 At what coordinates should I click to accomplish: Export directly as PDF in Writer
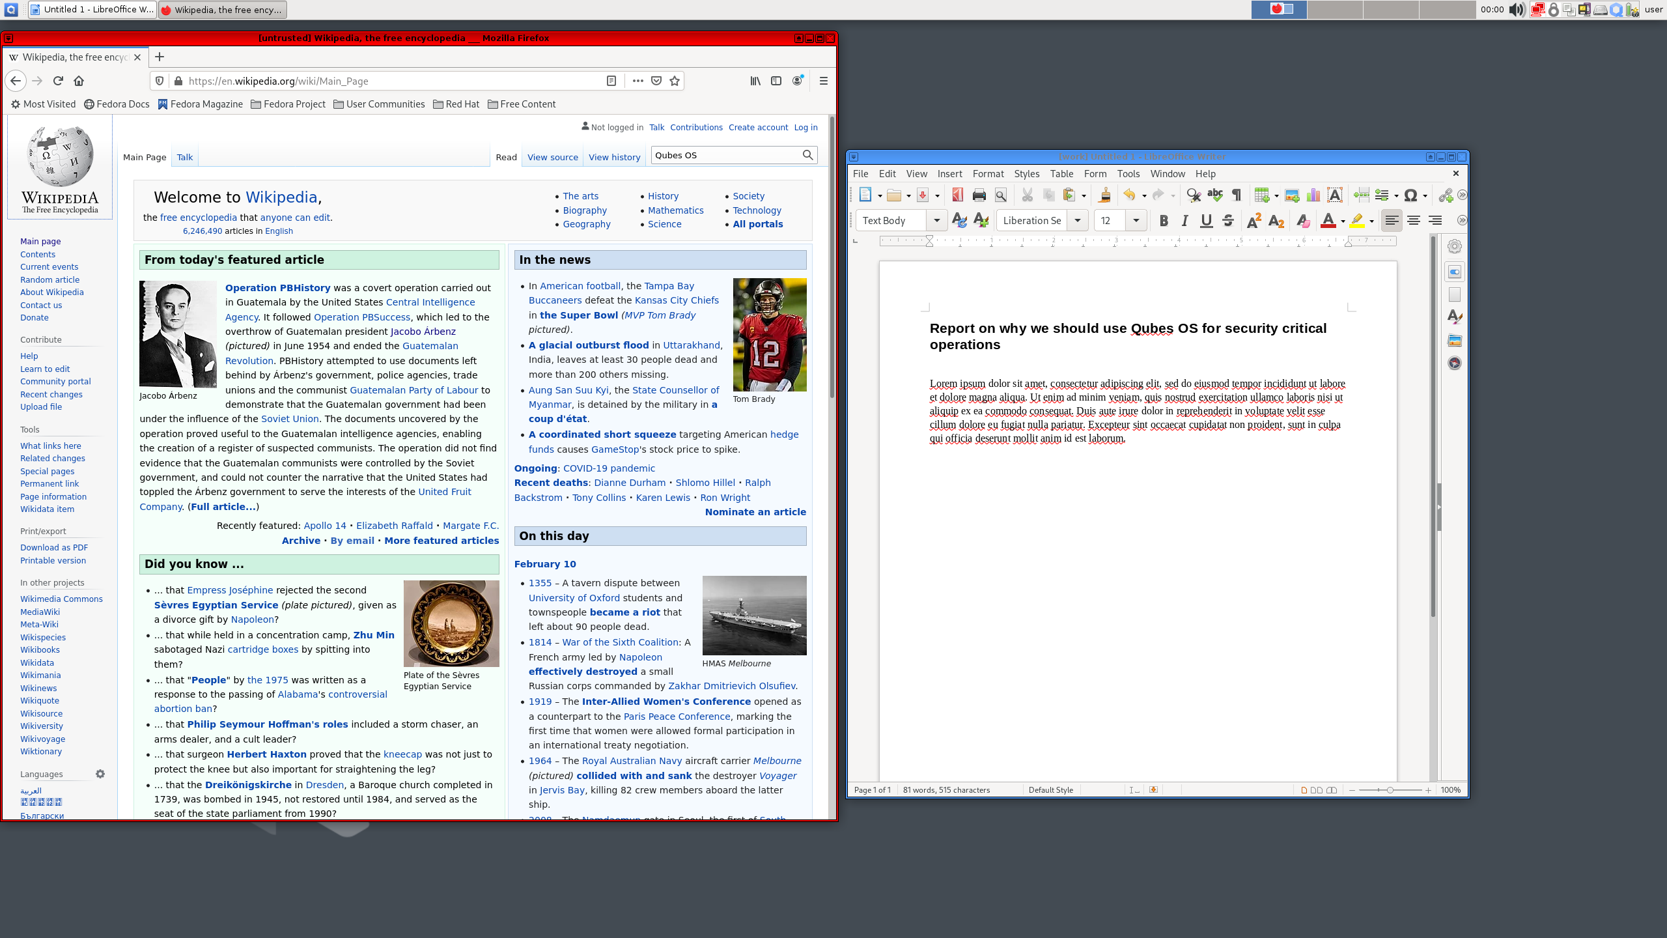pyautogui.click(x=957, y=195)
